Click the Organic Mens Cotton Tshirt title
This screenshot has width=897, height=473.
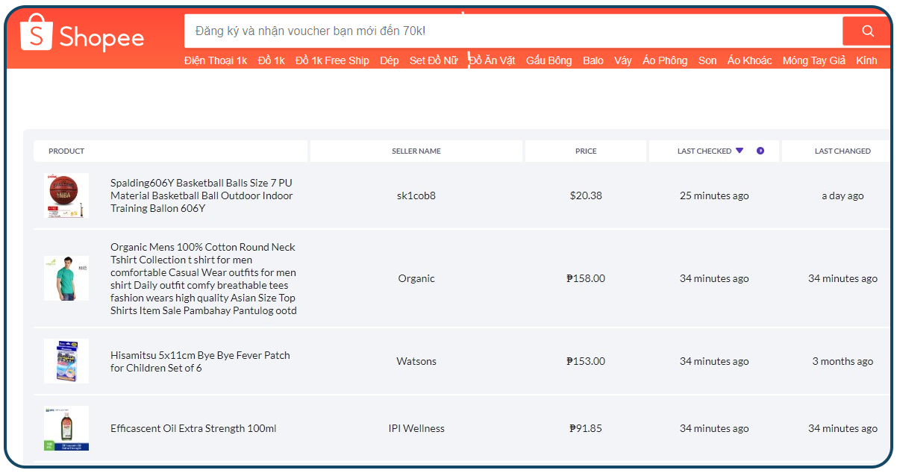pos(204,278)
